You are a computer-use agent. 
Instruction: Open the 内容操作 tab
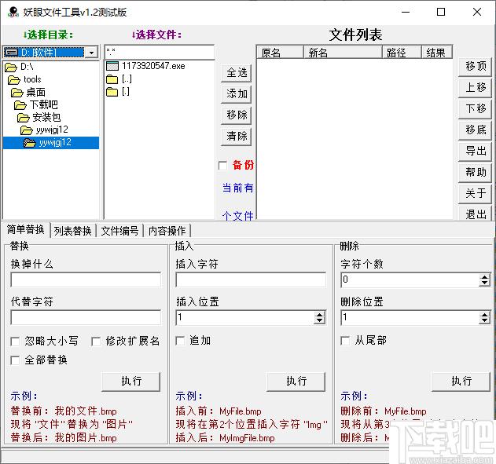pyautogui.click(x=167, y=231)
